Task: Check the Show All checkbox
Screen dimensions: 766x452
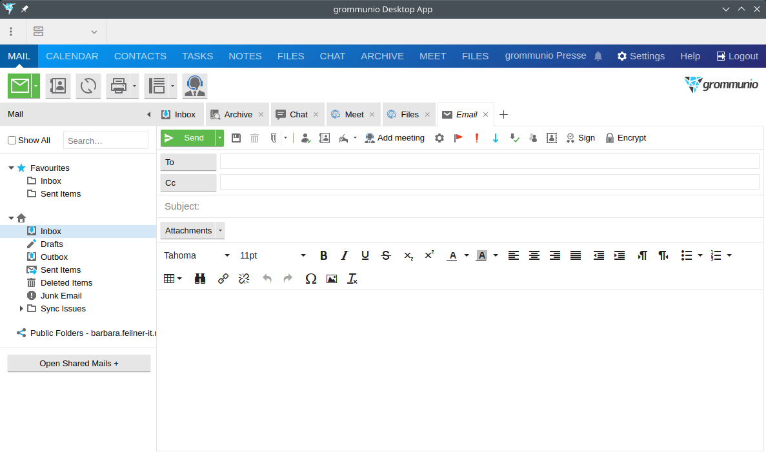Action: click(12, 141)
